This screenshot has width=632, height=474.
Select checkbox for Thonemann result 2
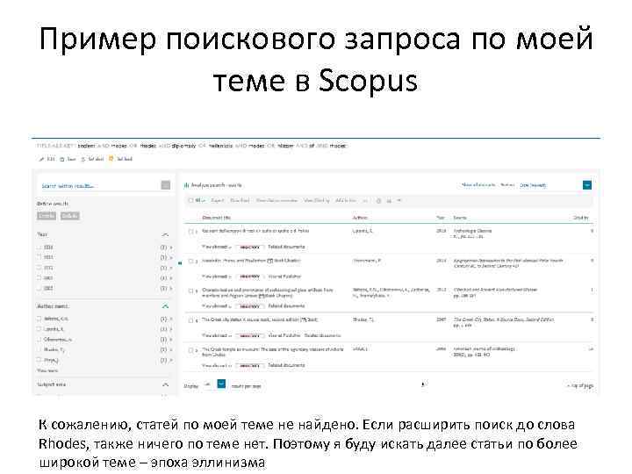click(x=191, y=262)
